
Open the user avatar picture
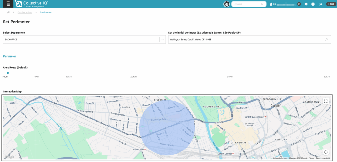226,4
